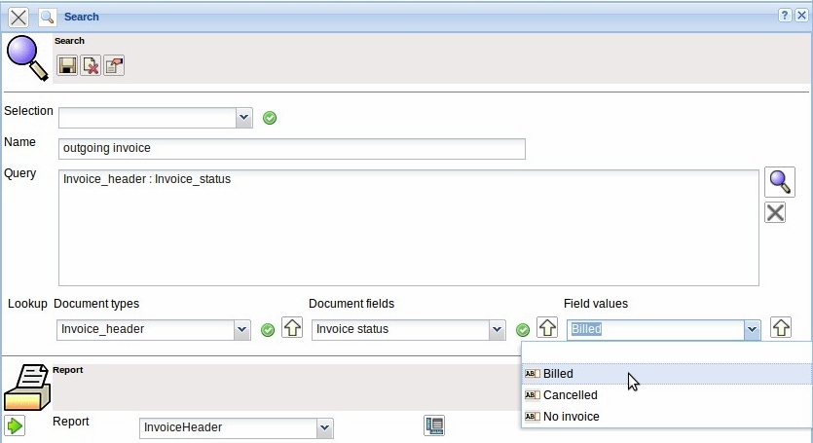Choose No invoice from field values list
Image resolution: width=813 pixels, height=443 pixels.
571,417
